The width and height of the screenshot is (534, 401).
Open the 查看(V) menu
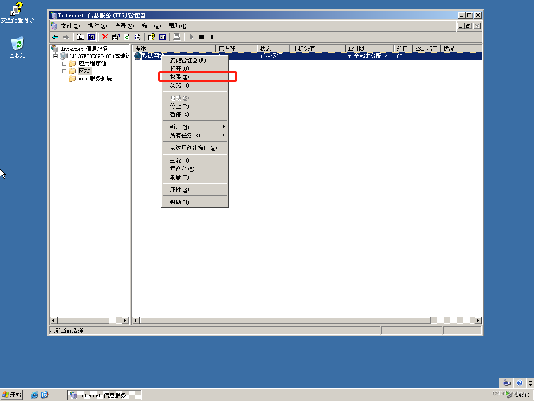[x=124, y=26]
